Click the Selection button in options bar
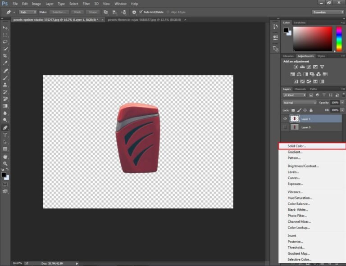The height and width of the screenshot is (266, 346). [x=59, y=12]
